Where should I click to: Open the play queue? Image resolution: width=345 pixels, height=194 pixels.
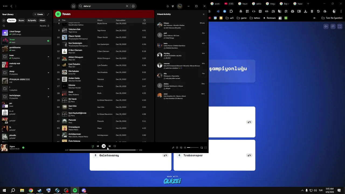pos(177,148)
